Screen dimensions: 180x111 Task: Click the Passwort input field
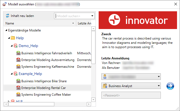(x=131, y=95)
